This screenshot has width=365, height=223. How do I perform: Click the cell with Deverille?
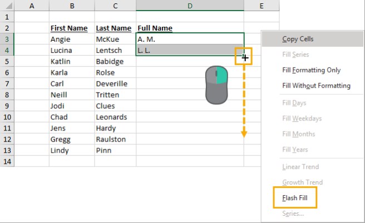point(115,84)
